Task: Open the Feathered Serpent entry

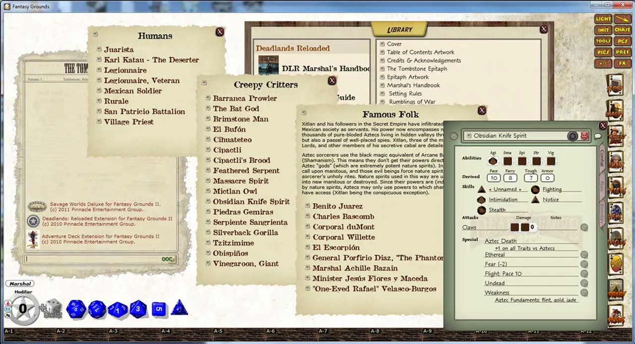Action: coord(246,171)
